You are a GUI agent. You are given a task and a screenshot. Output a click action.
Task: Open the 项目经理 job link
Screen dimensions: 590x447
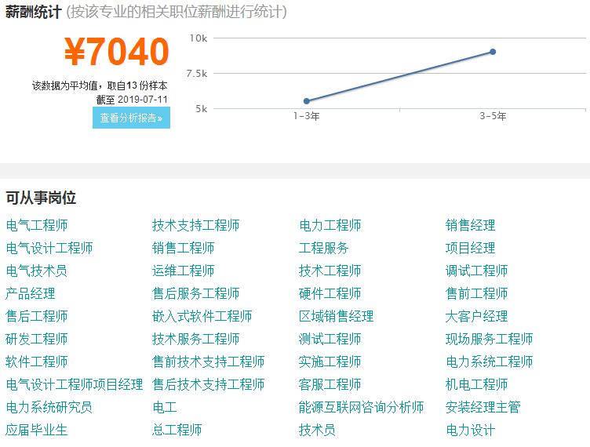470,248
